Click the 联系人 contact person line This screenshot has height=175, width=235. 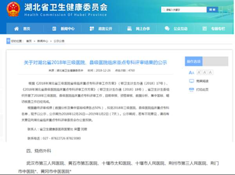click(57, 129)
